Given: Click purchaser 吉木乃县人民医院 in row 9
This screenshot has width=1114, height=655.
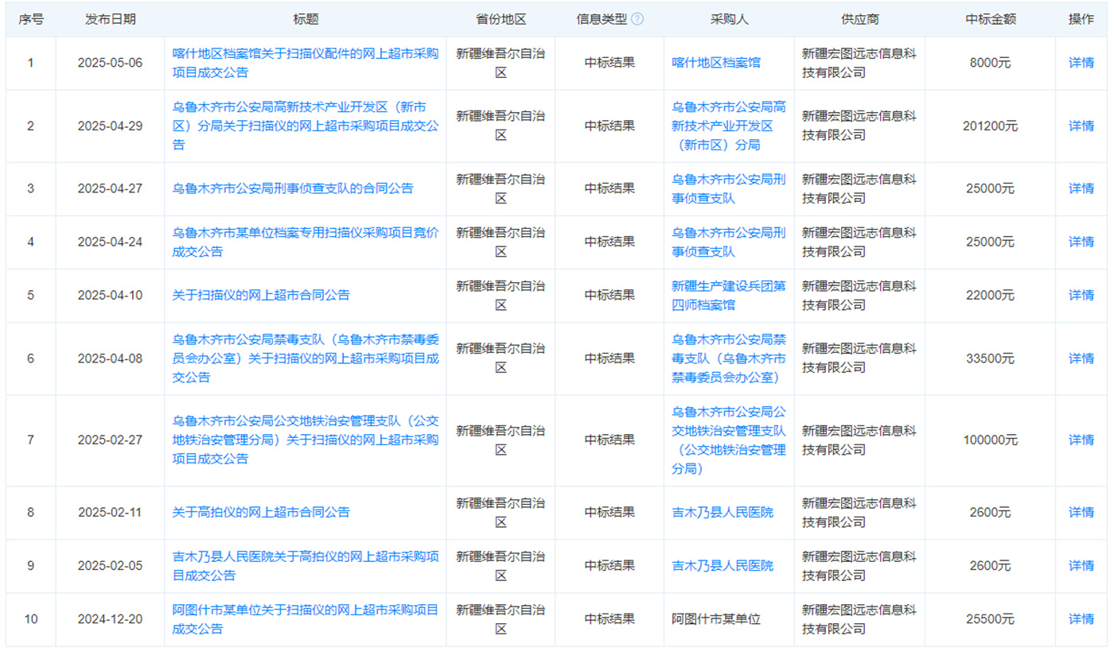Looking at the screenshot, I should pos(723,566).
